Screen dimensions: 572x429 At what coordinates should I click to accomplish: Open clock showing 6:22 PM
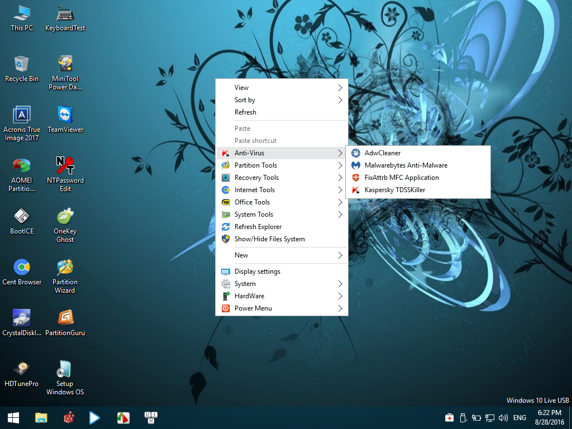[x=550, y=418]
